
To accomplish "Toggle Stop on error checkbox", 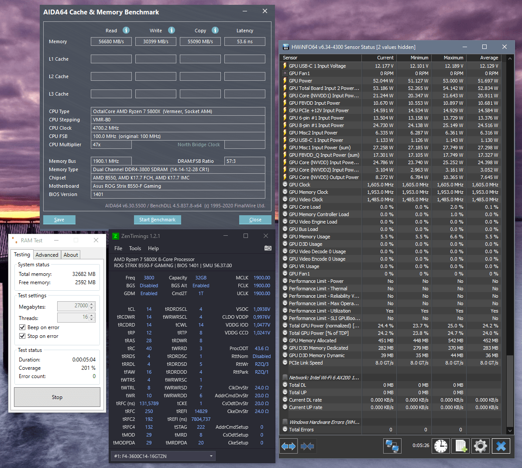I will tap(22, 336).
